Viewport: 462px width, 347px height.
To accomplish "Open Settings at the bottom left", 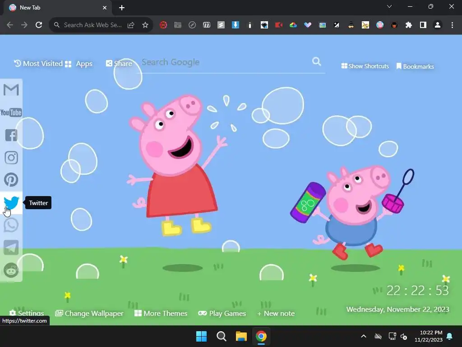I will 27,314.
